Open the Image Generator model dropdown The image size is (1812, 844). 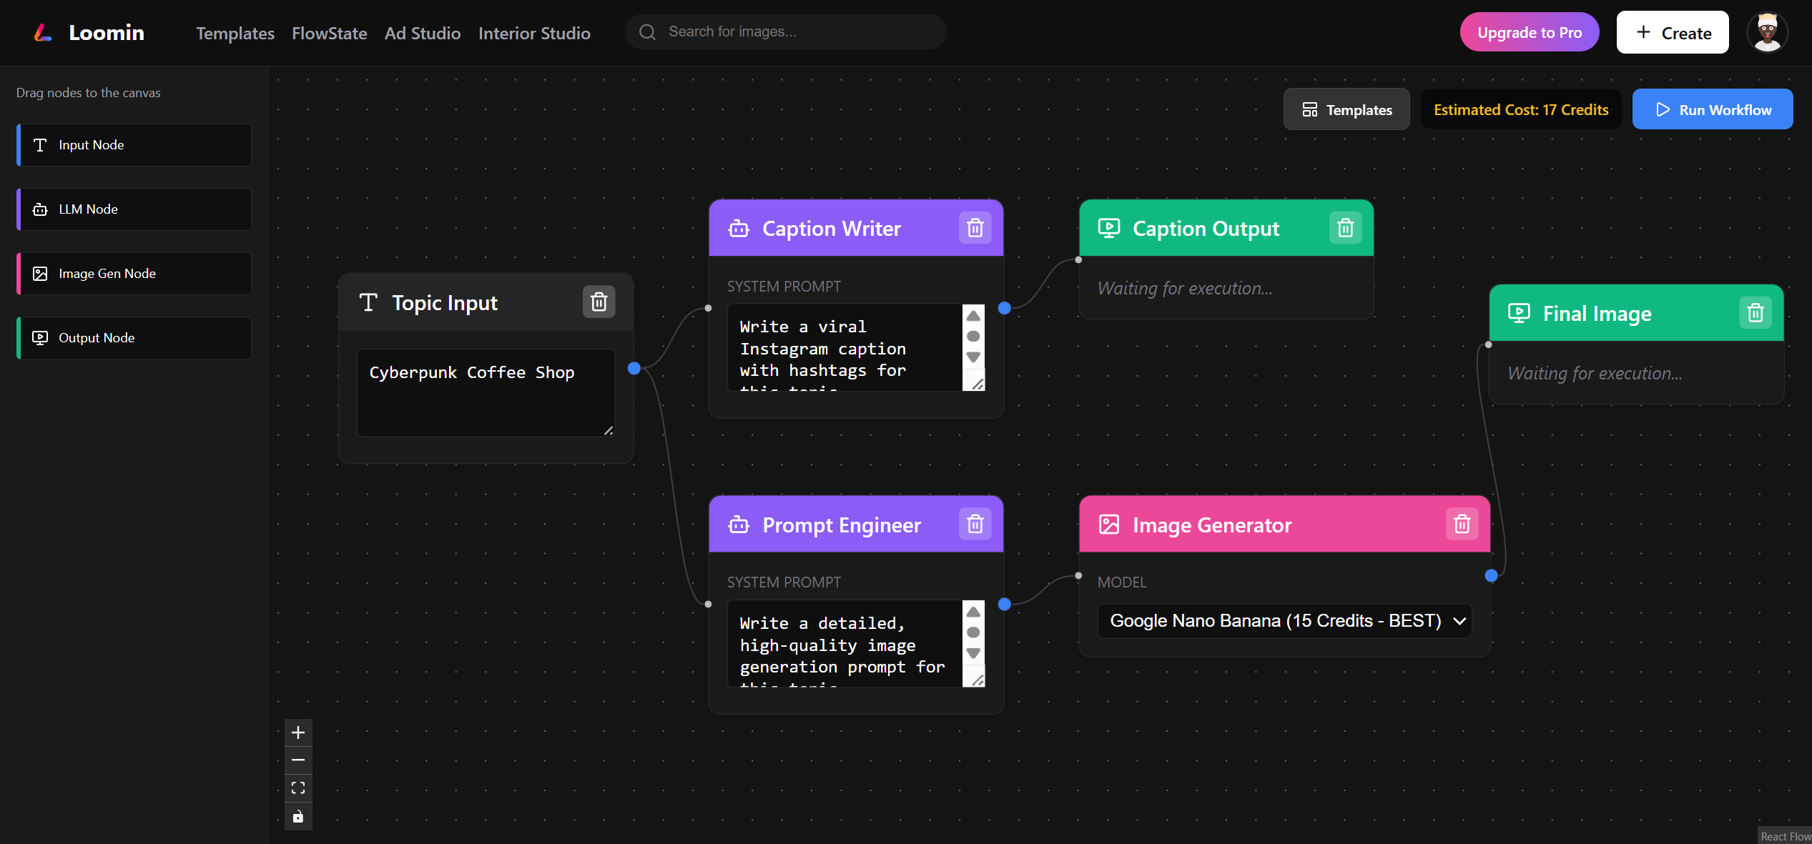click(x=1284, y=620)
